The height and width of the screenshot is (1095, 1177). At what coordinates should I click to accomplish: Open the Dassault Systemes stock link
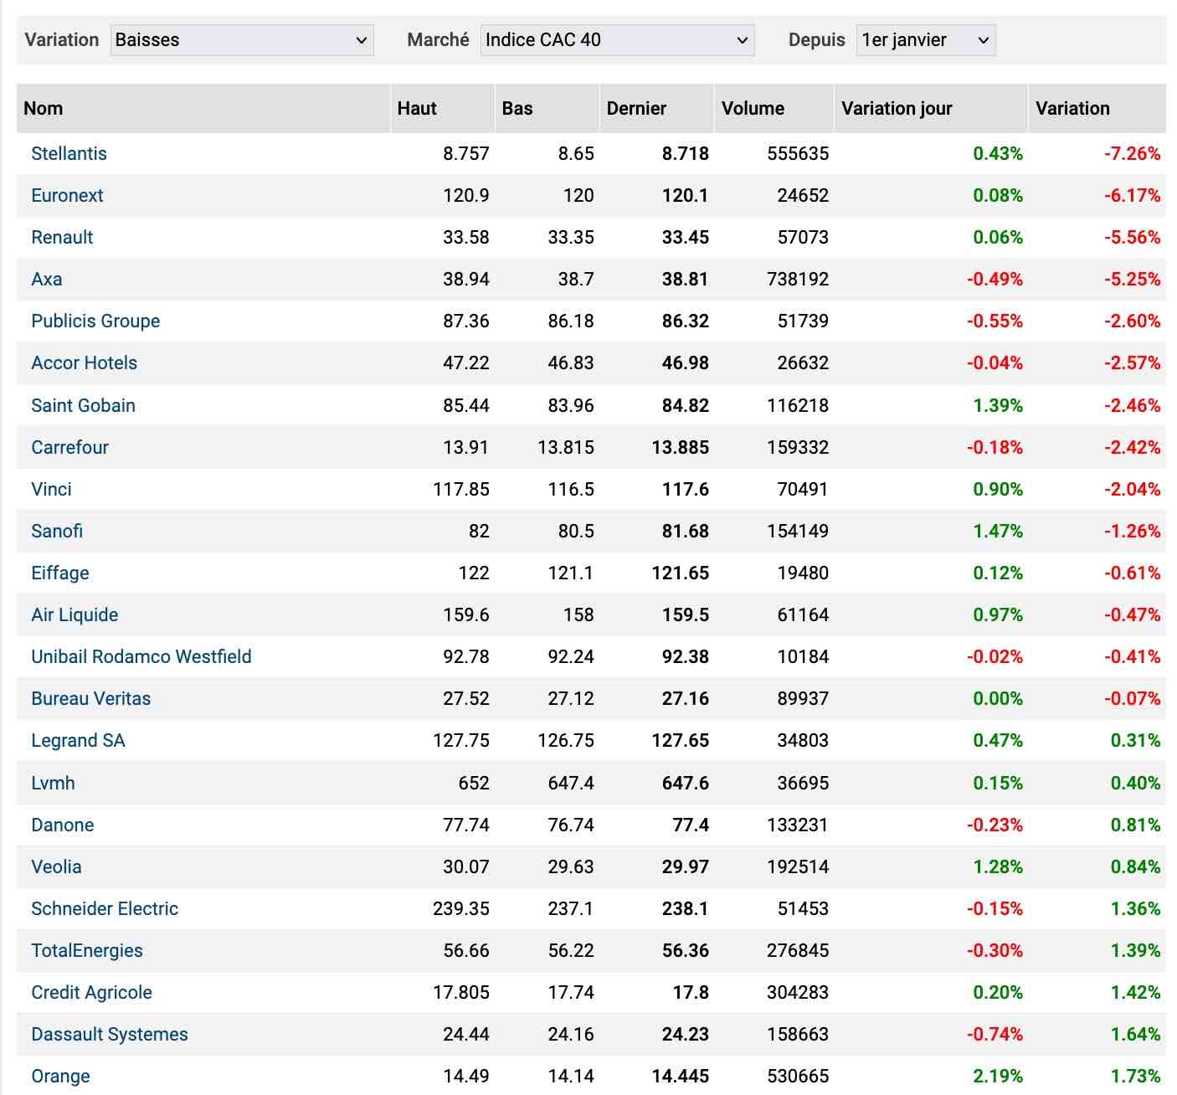[x=110, y=1035]
